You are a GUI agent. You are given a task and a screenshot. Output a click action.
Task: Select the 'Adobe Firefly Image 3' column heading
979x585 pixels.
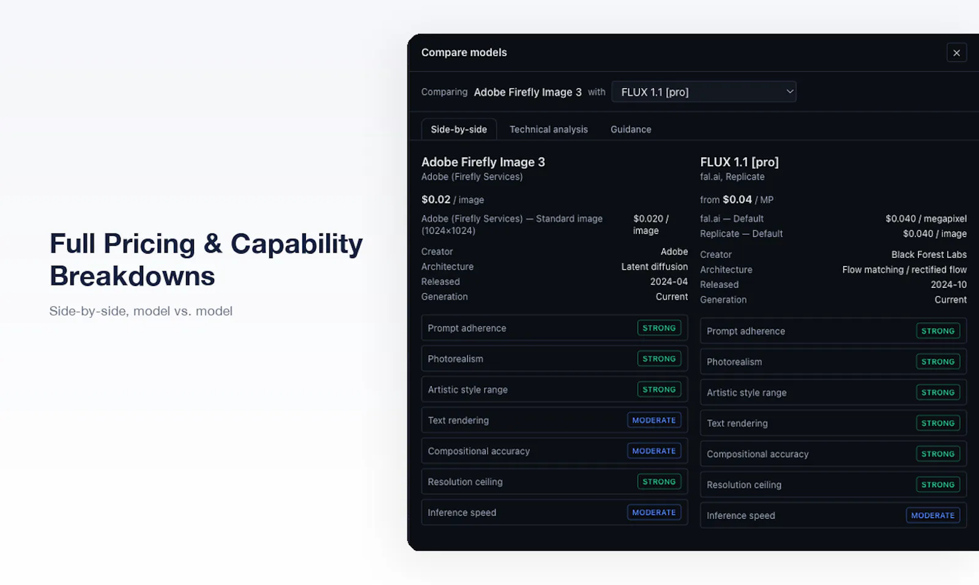pyautogui.click(x=483, y=162)
